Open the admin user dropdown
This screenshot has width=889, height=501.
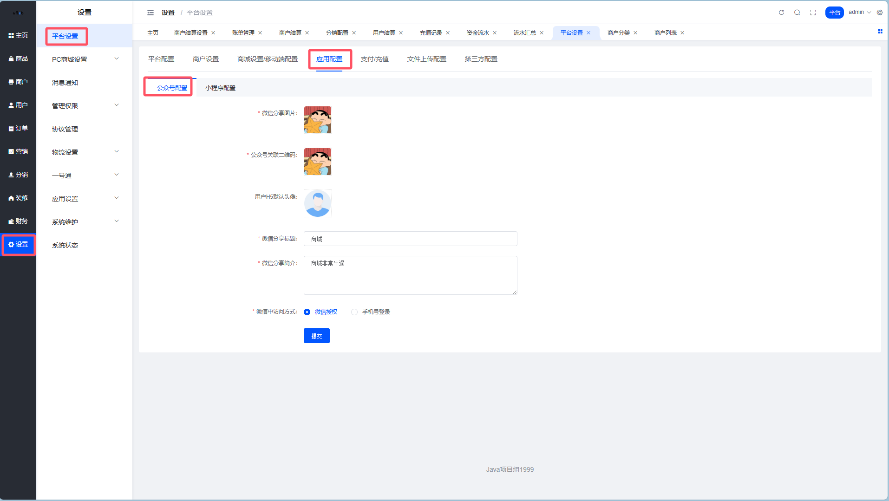tap(859, 13)
